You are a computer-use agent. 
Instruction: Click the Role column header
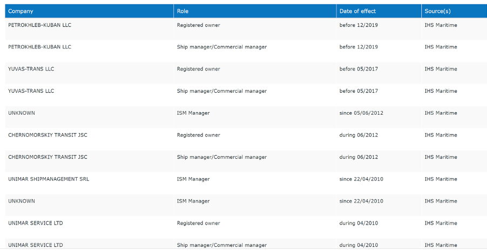(x=183, y=11)
